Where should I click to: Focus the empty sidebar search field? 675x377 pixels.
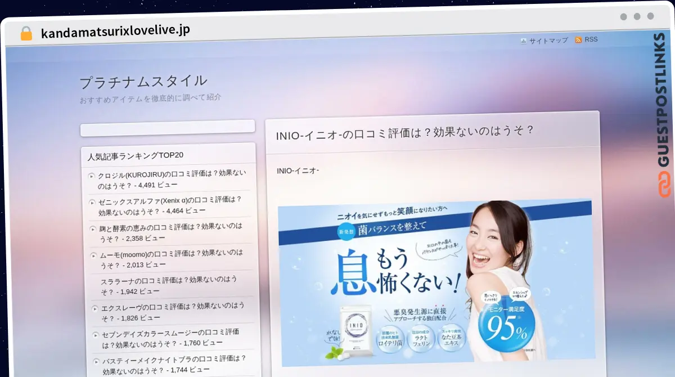(x=168, y=128)
